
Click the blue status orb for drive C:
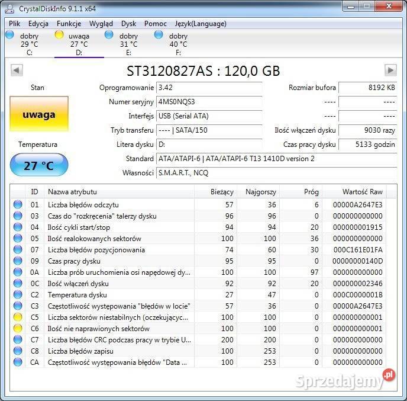[x=9, y=35]
